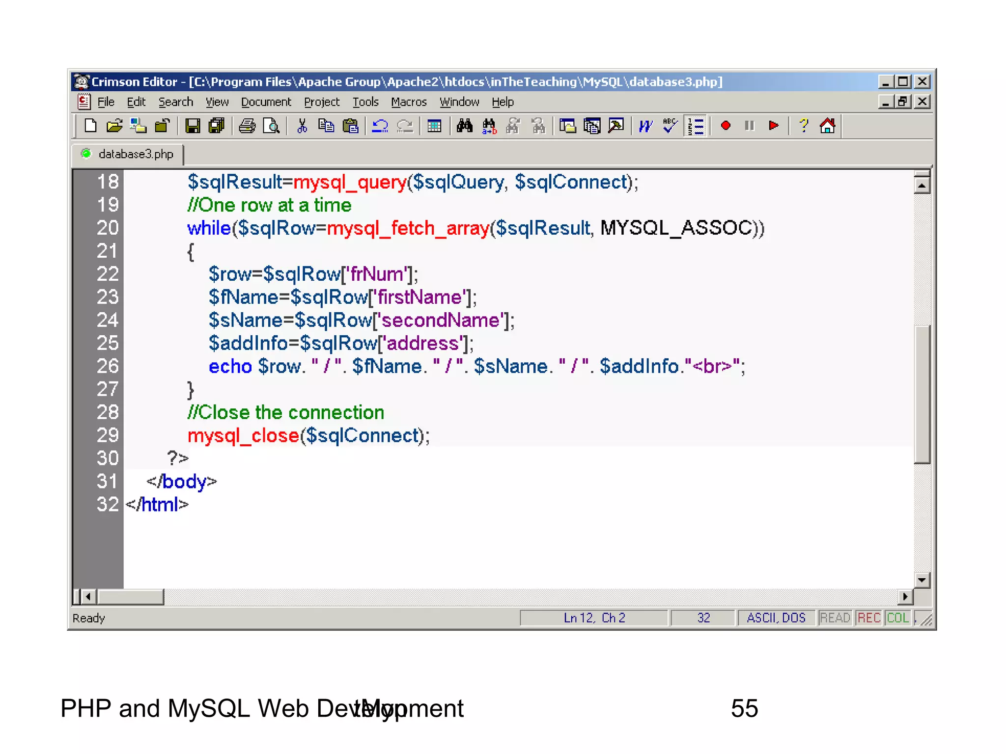Close the database3.php document window

(922, 102)
